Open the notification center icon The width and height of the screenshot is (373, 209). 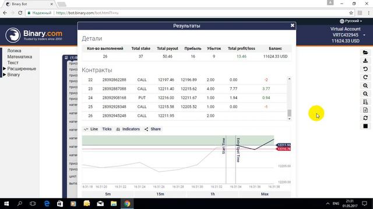(364, 204)
